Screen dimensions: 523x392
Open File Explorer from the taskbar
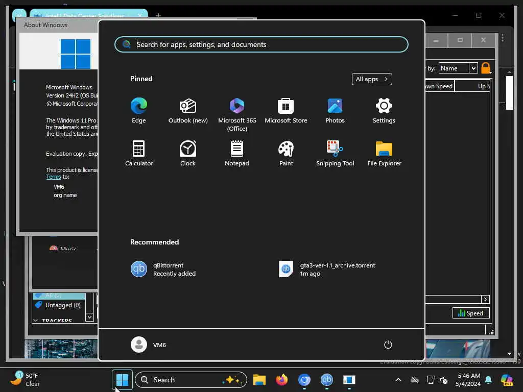coord(259,380)
